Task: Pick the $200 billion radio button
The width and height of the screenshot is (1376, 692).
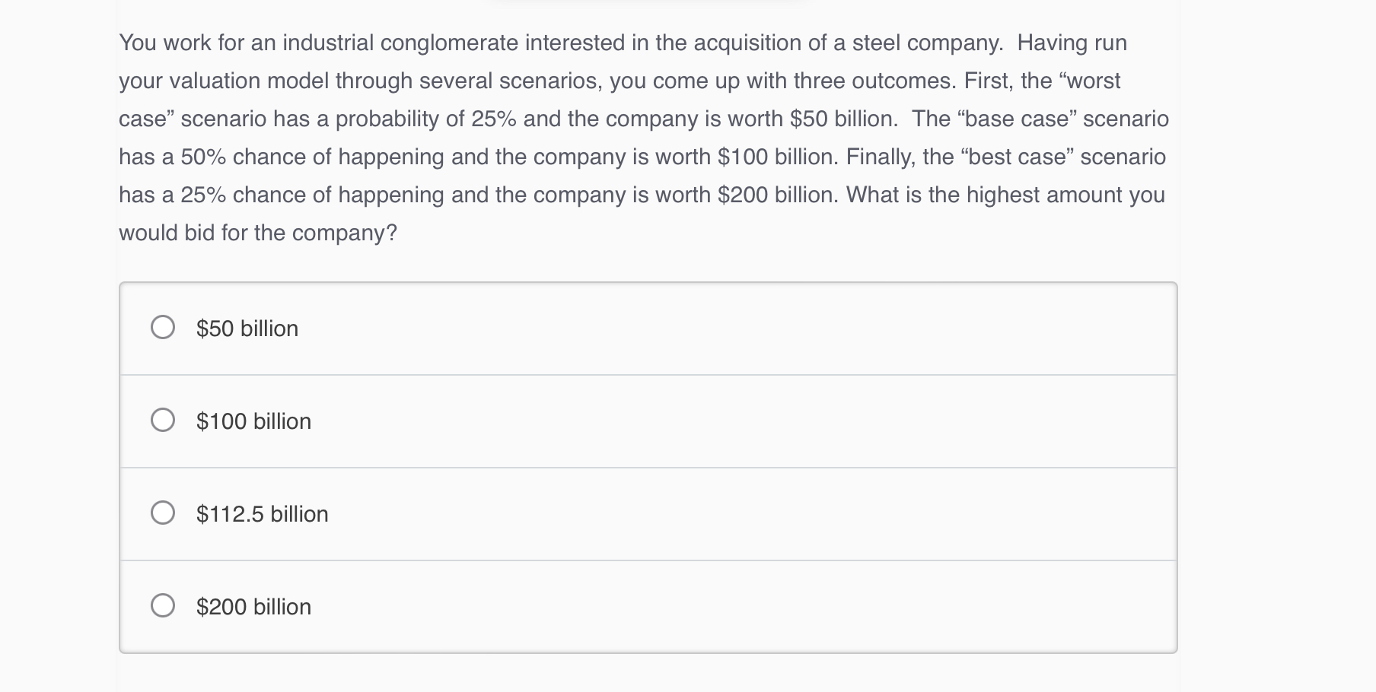Action: pyautogui.click(x=163, y=606)
